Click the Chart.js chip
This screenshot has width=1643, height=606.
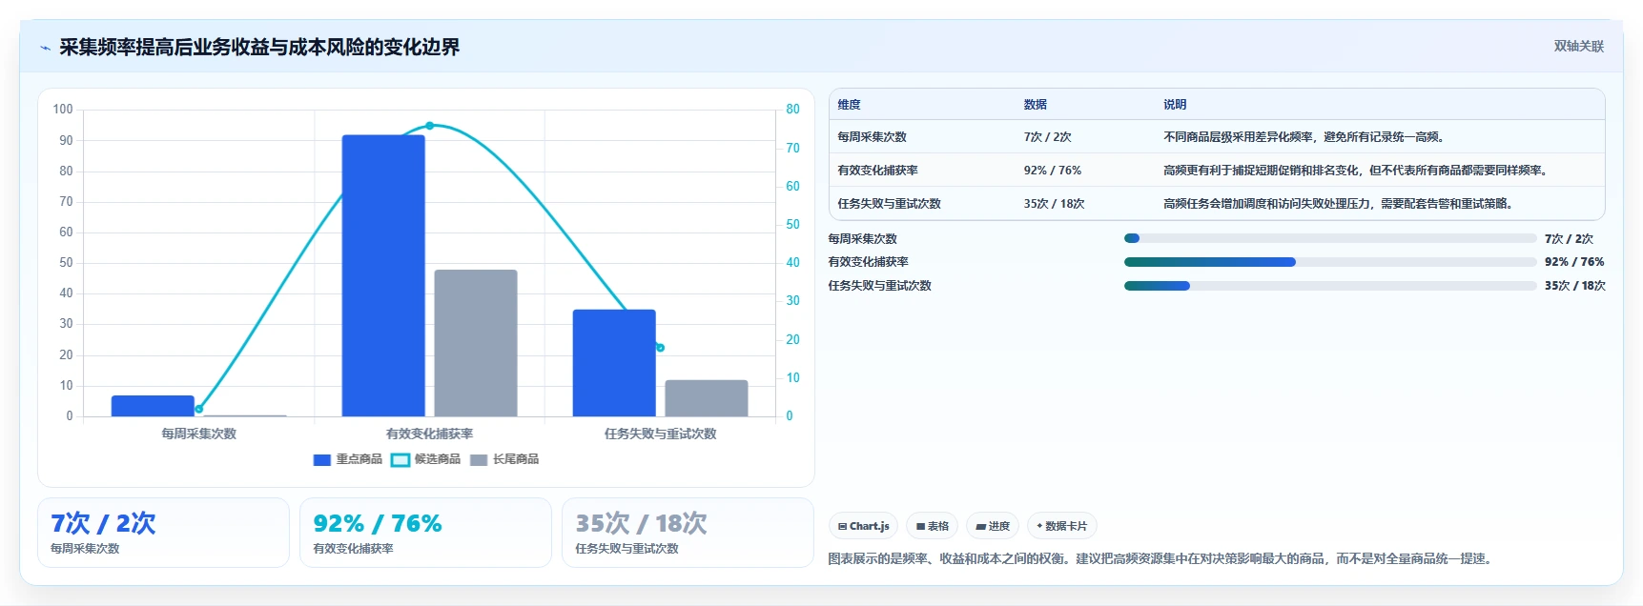pos(863,526)
